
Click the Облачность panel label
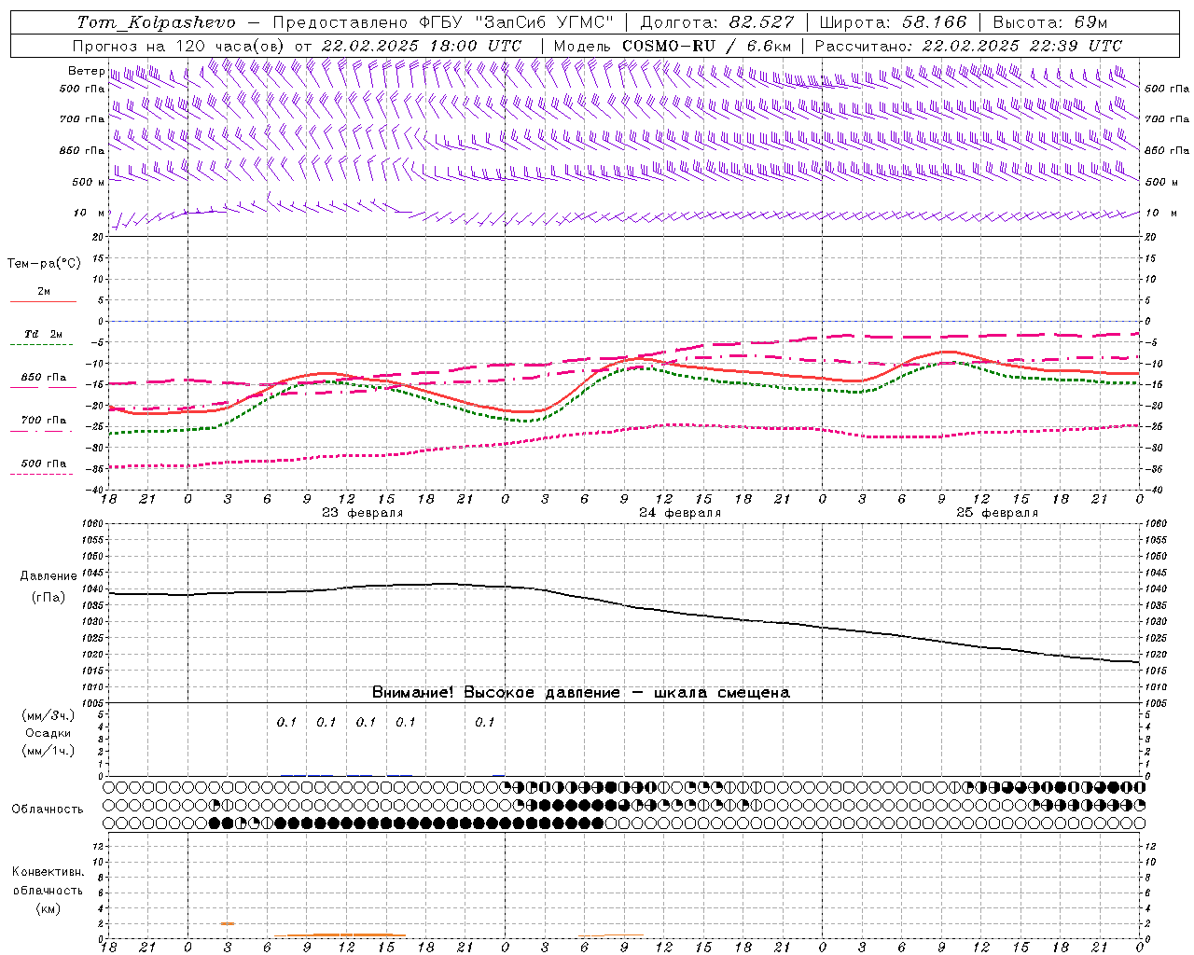point(48,809)
